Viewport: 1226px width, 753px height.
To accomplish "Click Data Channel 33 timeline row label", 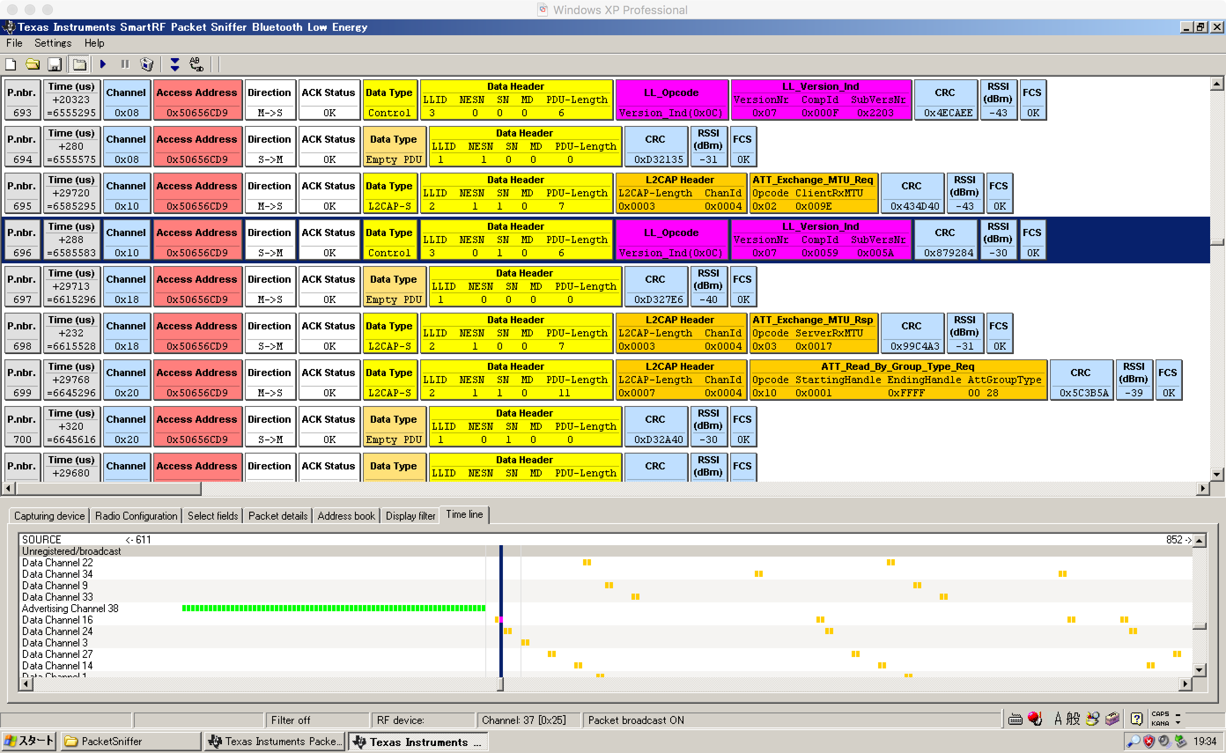I will [x=57, y=597].
